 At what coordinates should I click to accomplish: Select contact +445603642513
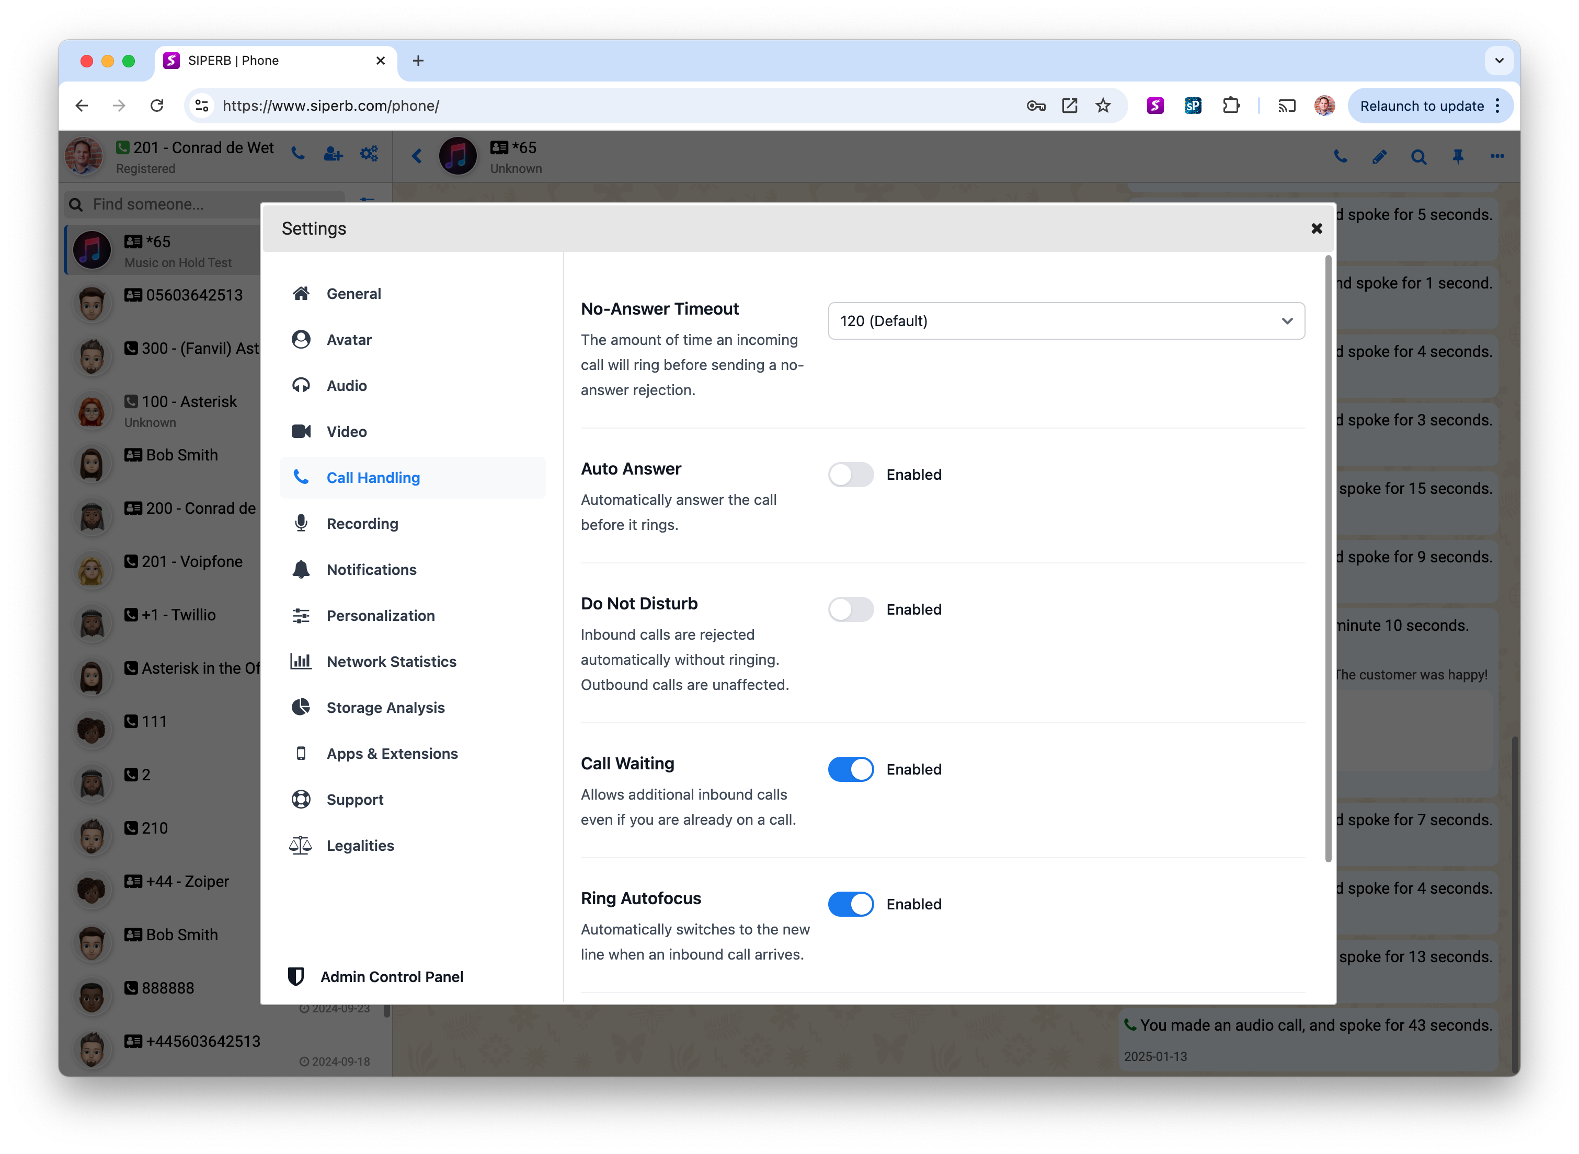tap(226, 1050)
